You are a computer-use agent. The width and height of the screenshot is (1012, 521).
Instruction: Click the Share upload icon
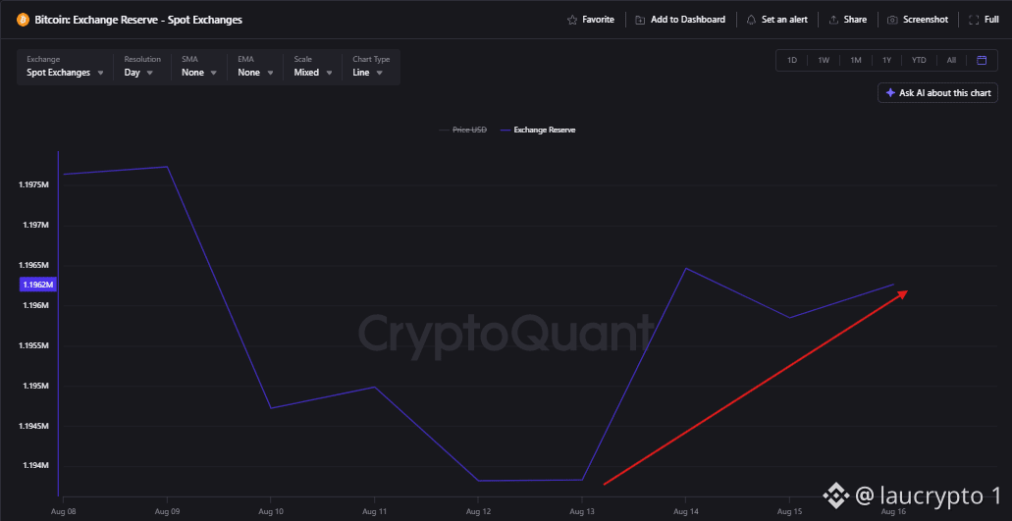(x=833, y=20)
